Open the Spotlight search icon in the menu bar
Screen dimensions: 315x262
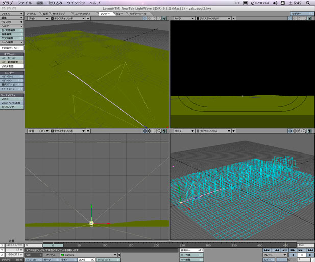point(308,3)
